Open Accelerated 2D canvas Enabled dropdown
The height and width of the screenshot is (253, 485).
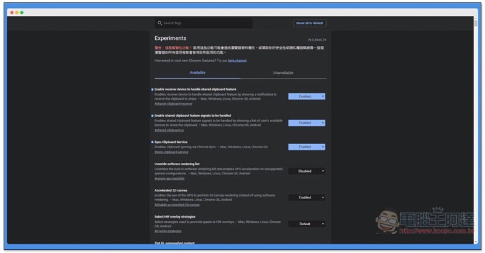click(306, 197)
